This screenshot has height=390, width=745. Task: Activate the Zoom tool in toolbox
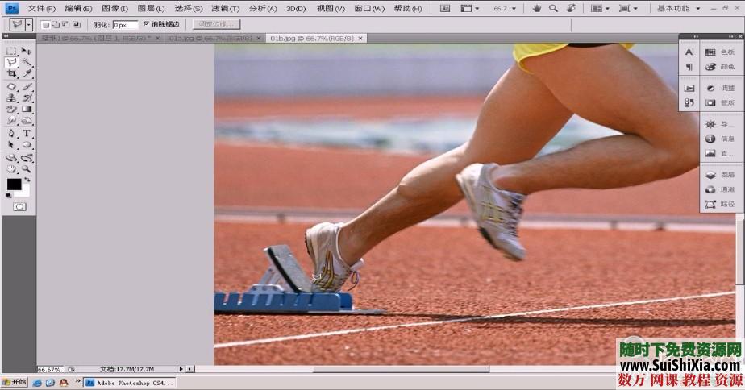27,169
